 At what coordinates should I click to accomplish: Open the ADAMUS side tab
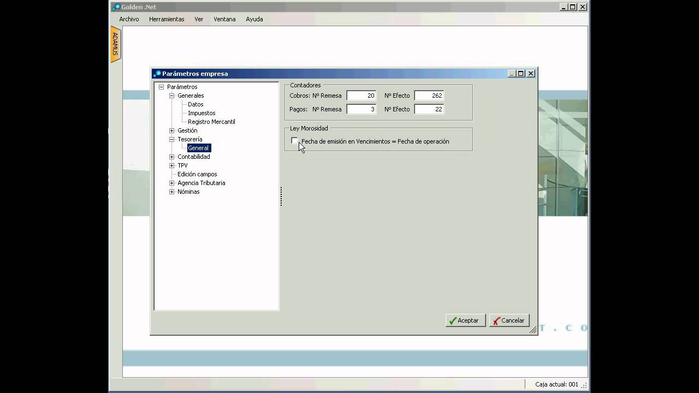tap(115, 44)
